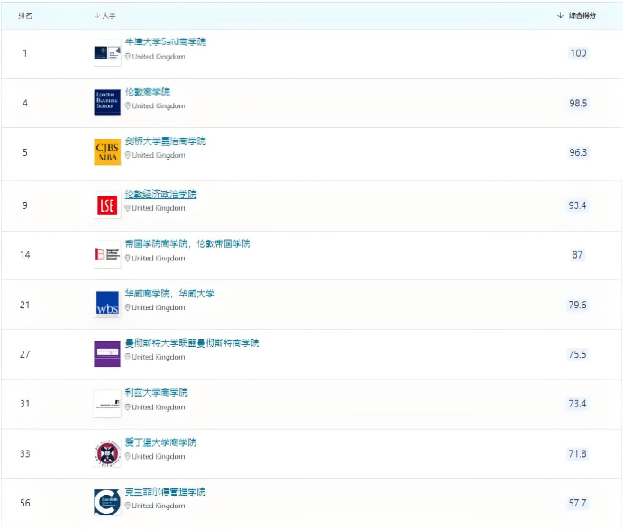
Task: Click rank number 27
Action: (25, 354)
